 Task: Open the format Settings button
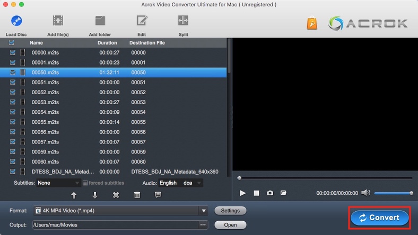pyautogui.click(x=230, y=211)
